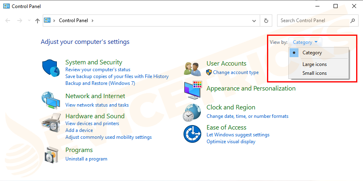Click 'Adjust your computer's settings' heading
Viewport: 363px width, 181px height.
pos(85,42)
